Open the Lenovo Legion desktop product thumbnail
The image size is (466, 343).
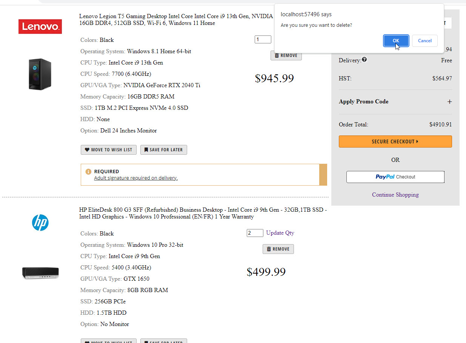coord(40,74)
